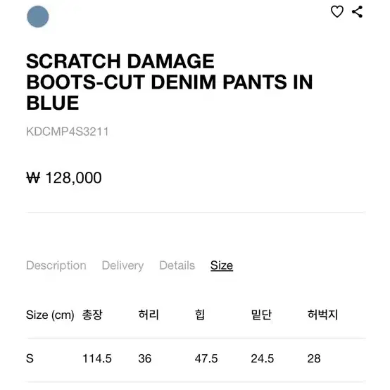Switch to the Description tab
The image size is (390, 390).
pos(56,265)
